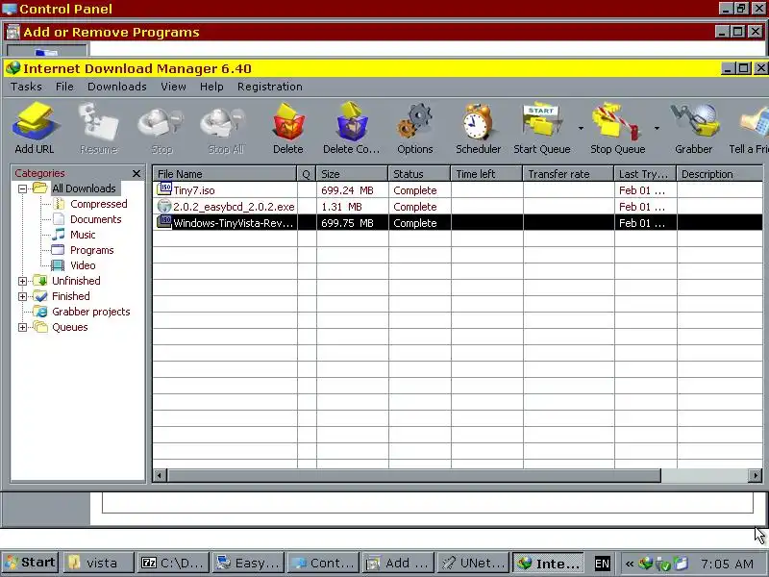Collapse the All Downloads tree node
Screen dimensions: 769x577
pos(22,188)
